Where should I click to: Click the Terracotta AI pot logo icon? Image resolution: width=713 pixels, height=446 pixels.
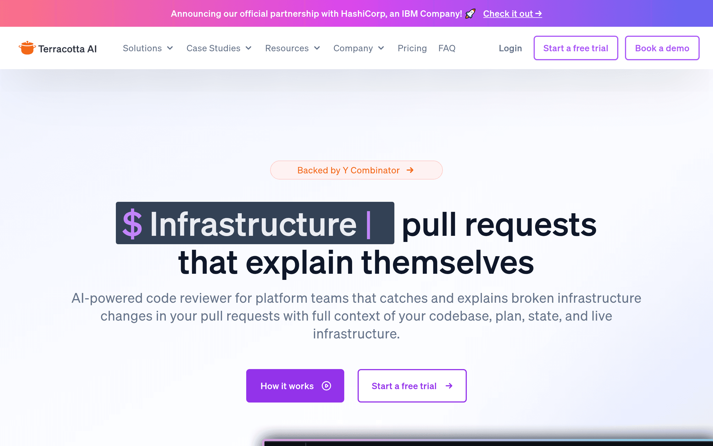tap(27, 48)
